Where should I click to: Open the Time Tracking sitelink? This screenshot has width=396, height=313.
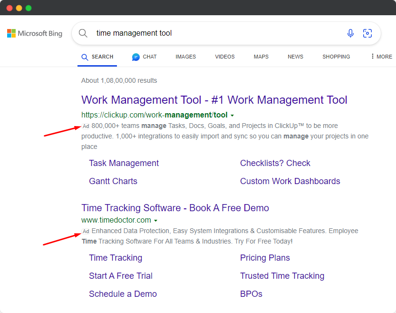click(116, 258)
